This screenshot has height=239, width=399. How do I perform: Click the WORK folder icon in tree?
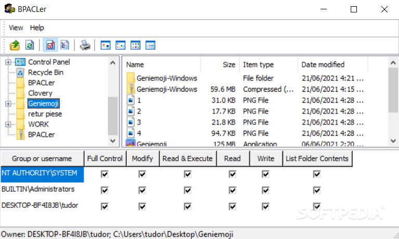[x=21, y=124]
